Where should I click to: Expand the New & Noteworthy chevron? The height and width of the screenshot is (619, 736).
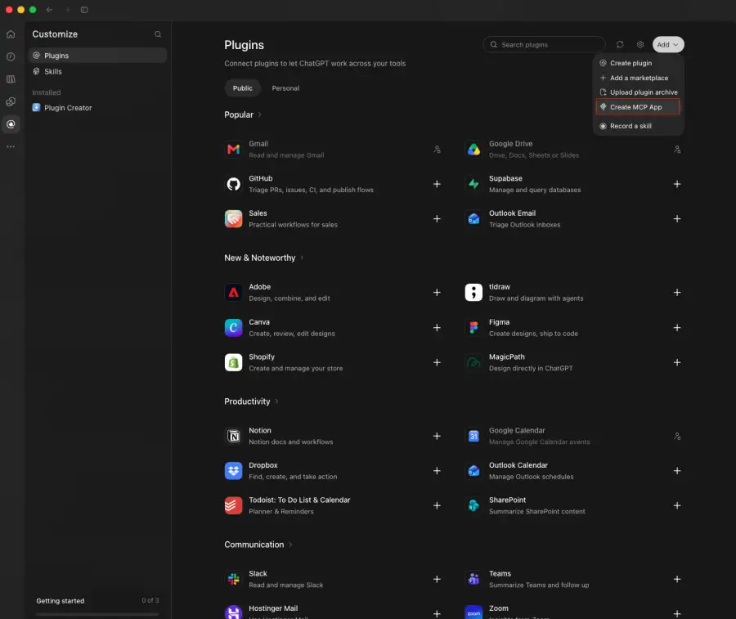[x=302, y=258]
